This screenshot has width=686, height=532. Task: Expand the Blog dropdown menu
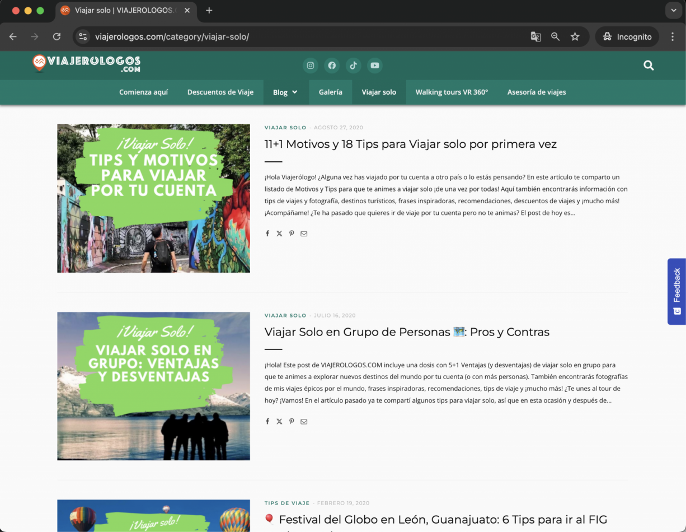click(285, 92)
